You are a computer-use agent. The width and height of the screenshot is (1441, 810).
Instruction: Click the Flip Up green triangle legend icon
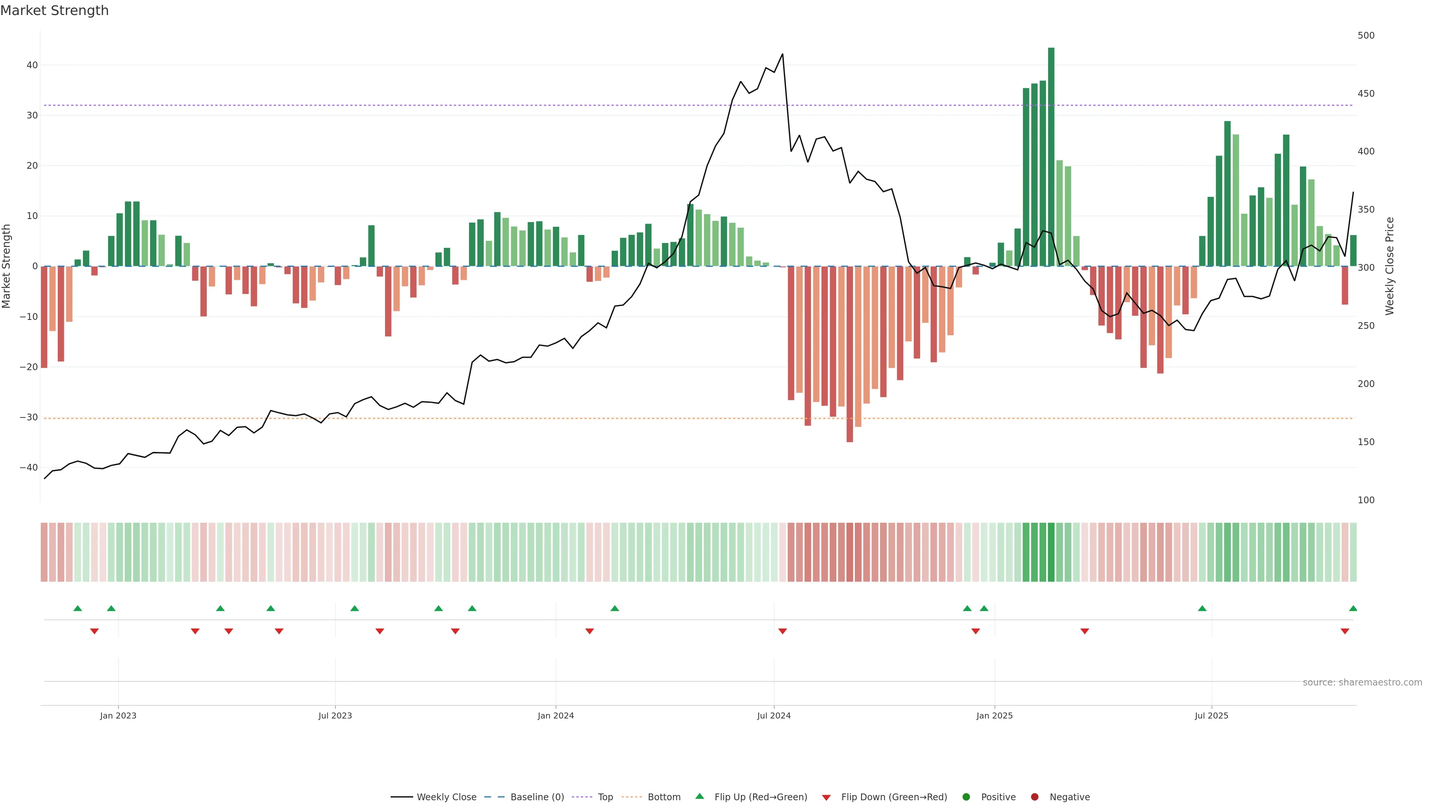pyautogui.click(x=699, y=796)
